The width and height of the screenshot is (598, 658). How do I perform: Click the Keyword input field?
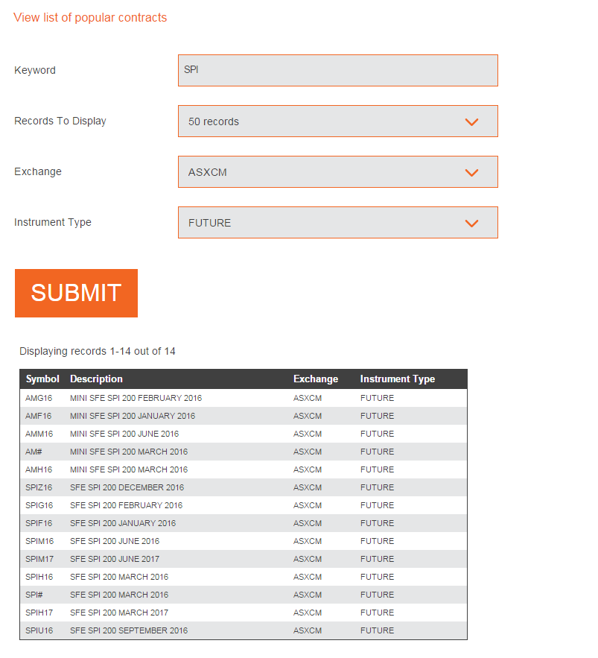337,70
